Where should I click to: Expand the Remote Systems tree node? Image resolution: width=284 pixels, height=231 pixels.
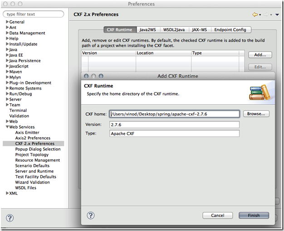pyautogui.click(x=7, y=88)
